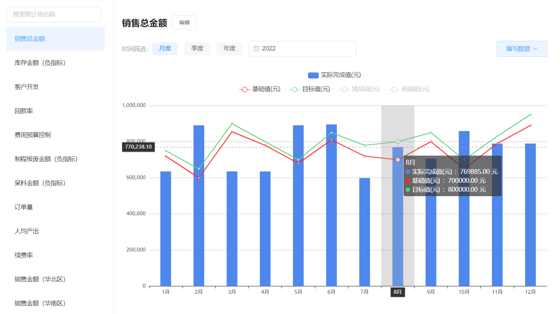
Task: Open the 回款率 statistic item
Action: 24,111
